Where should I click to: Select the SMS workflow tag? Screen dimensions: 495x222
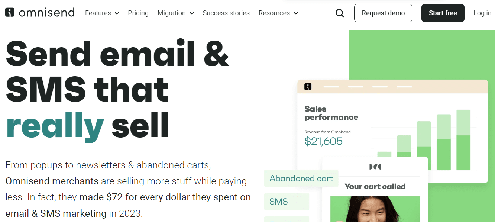point(279,202)
